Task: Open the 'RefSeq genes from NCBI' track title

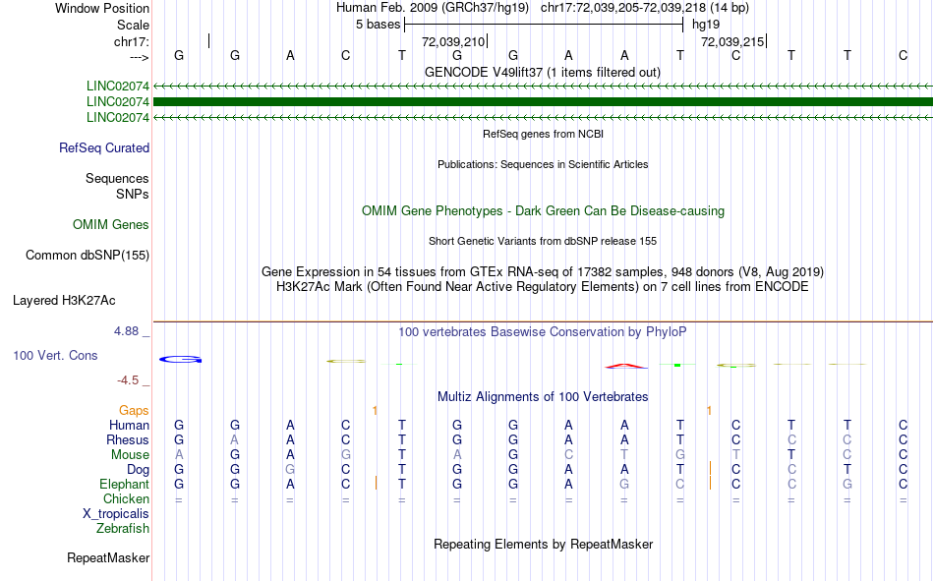Action: coord(543,134)
